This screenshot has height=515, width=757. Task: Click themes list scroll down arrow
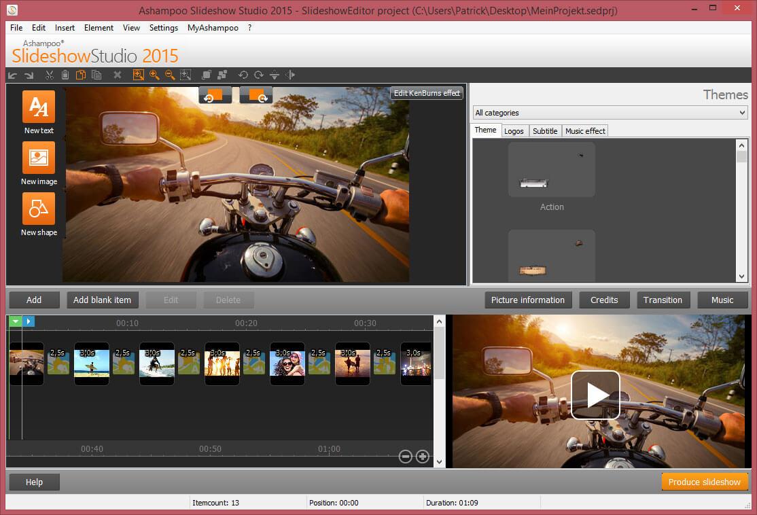(741, 277)
